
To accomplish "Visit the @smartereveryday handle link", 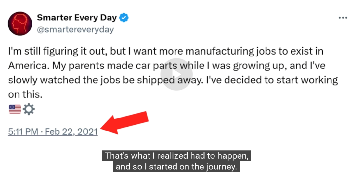I will pyautogui.click(x=75, y=30).
